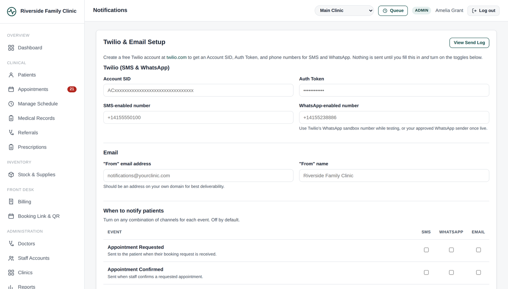Screen dimensions: 508x289
Task: Open the Queue button in header
Action: click(x=393, y=11)
